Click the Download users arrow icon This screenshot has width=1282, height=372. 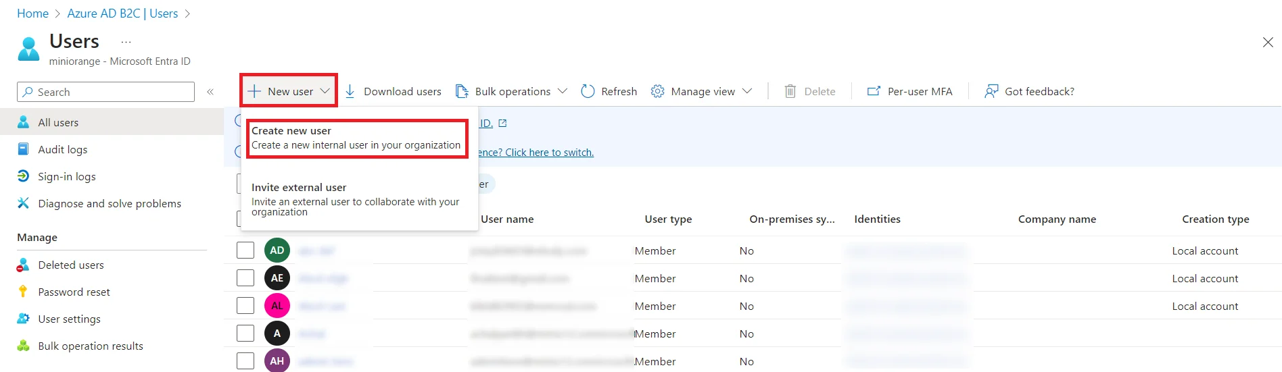point(350,91)
